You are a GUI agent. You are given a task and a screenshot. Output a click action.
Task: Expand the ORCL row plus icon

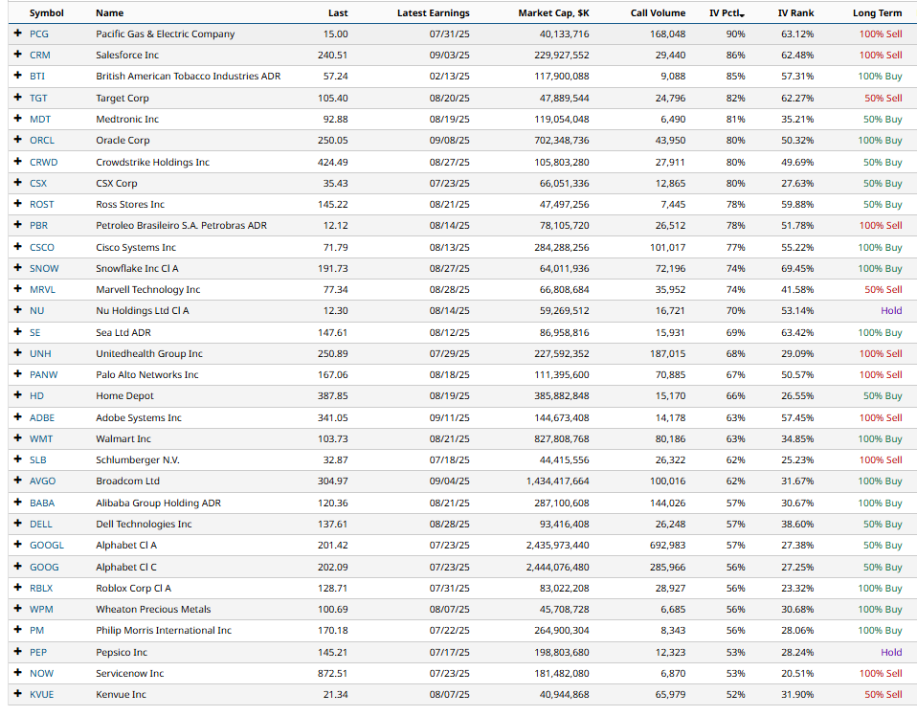coord(17,141)
